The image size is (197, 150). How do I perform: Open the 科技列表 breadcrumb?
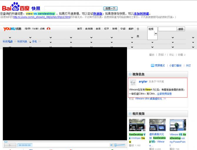(x=22, y=41)
